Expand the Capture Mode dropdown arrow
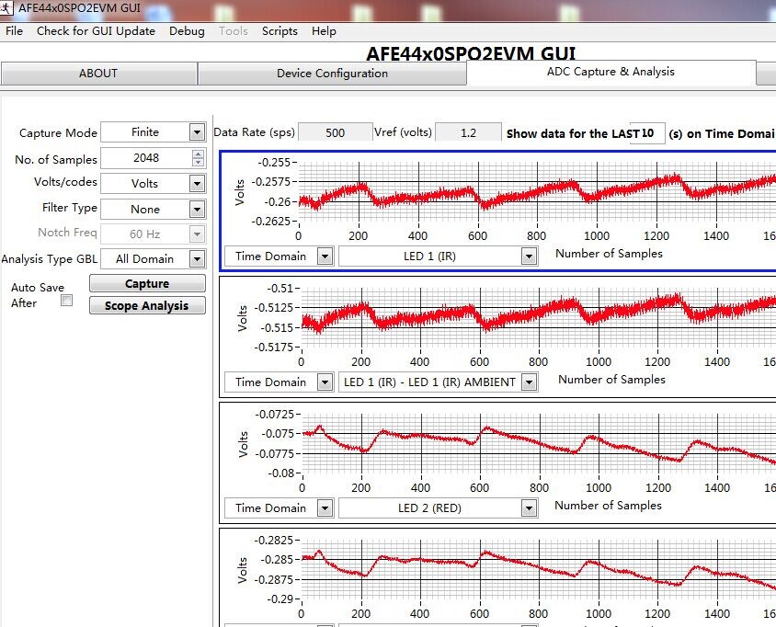The height and width of the screenshot is (627, 776). [x=197, y=132]
